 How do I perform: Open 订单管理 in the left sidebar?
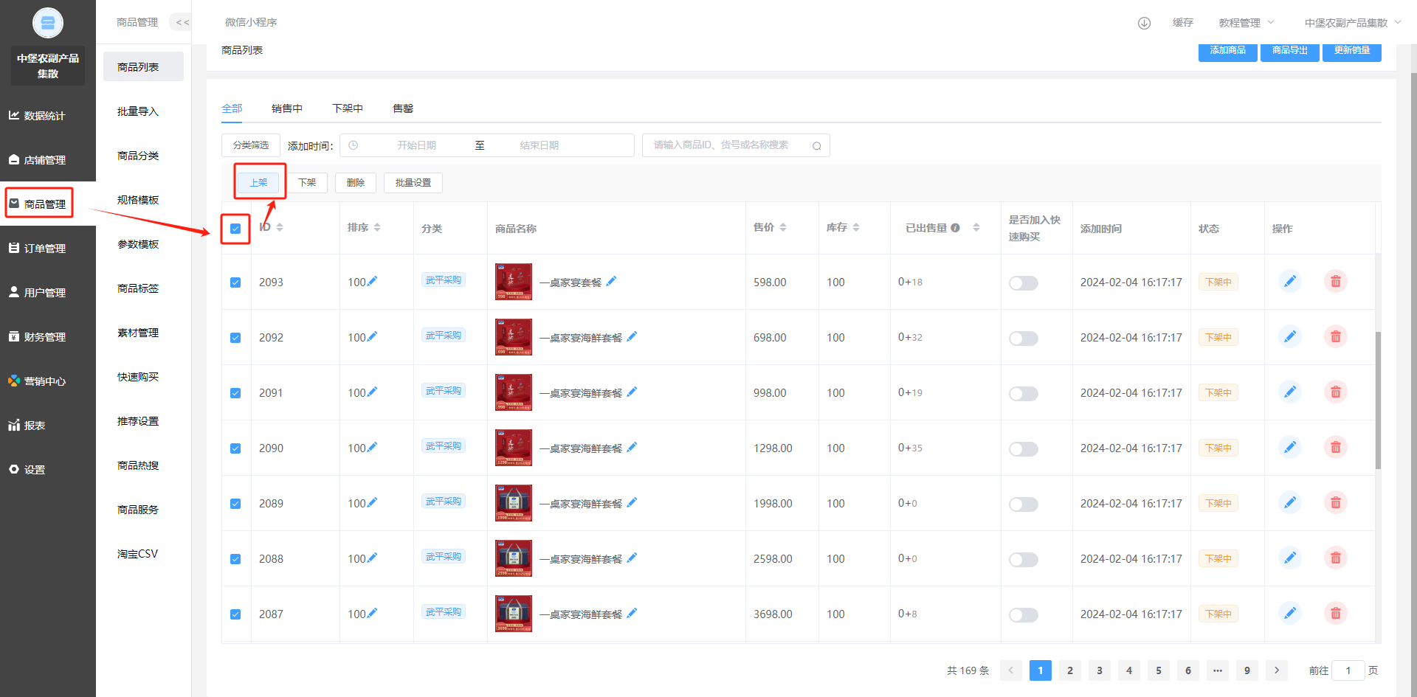coord(44,249)
